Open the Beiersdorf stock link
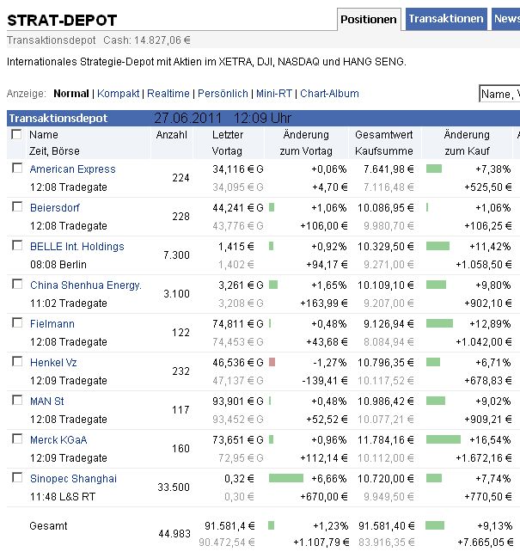Screen dimensions: 520x558 point(55,208)
